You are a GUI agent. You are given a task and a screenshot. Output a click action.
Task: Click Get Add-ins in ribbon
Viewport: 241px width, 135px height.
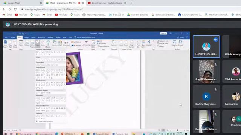tap(76, 42)
